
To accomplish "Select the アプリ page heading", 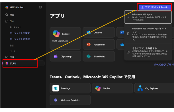I will pos(57,16).
